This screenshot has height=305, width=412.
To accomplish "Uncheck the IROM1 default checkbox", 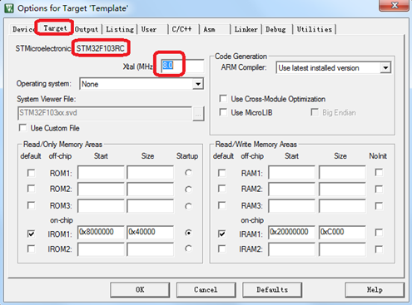I will click(x=31, y=234).
